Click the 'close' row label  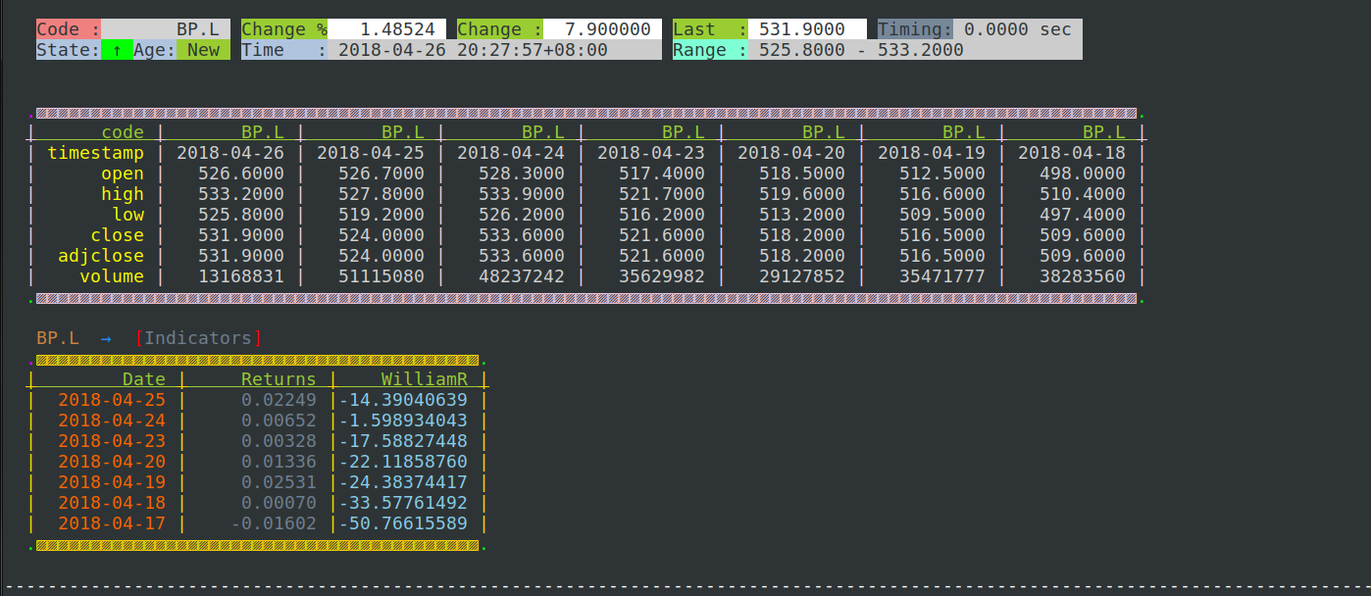click(x=118, y=235)
